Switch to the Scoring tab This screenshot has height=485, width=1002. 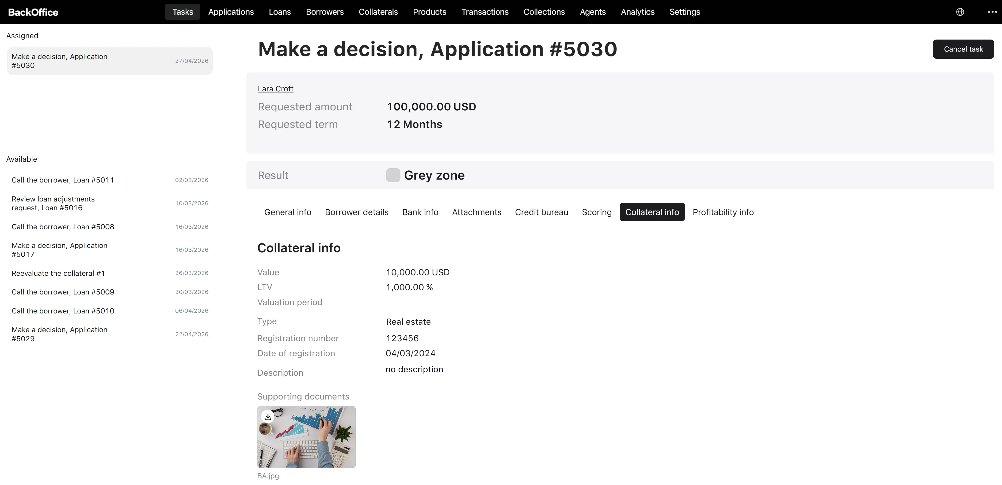coord(597,212)
